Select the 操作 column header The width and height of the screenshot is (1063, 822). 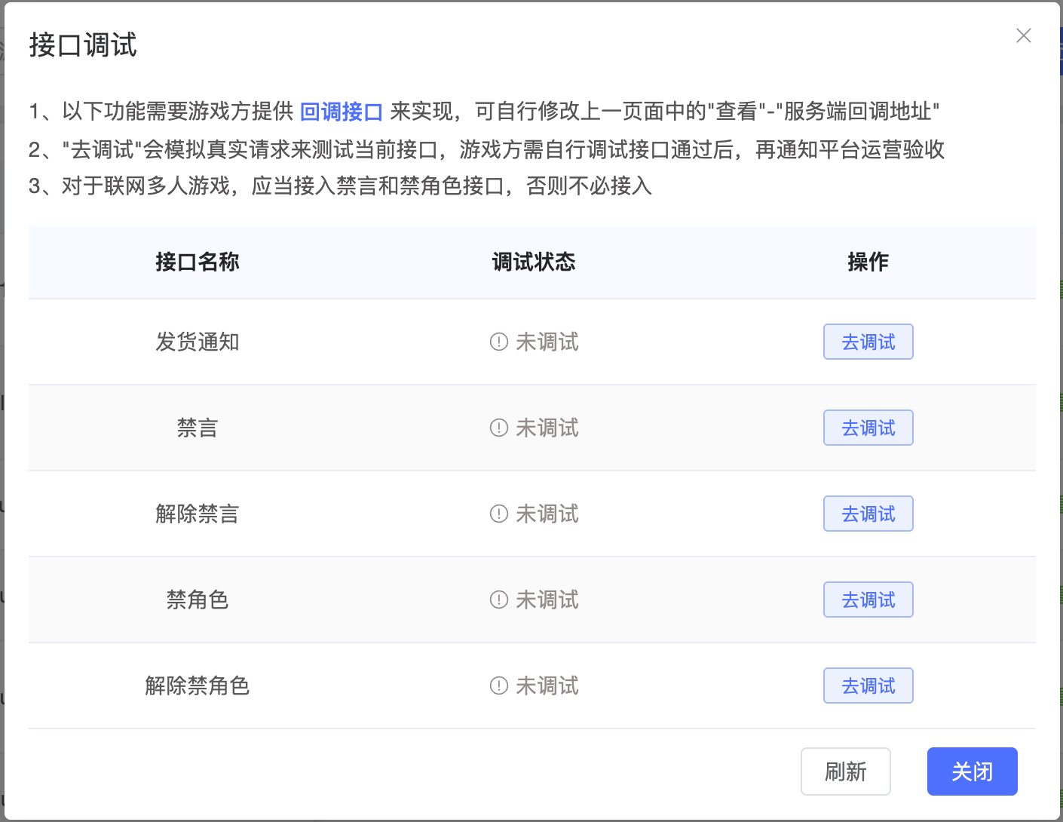pos(868,262)
